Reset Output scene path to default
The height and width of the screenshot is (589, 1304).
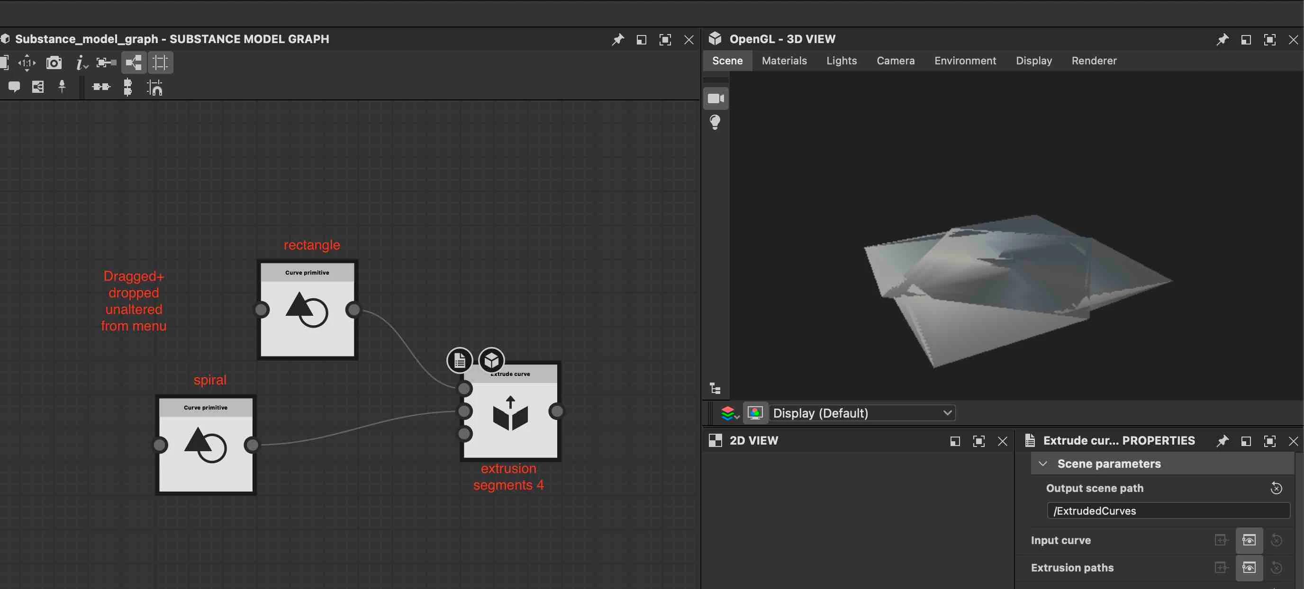pos(1276,488)
